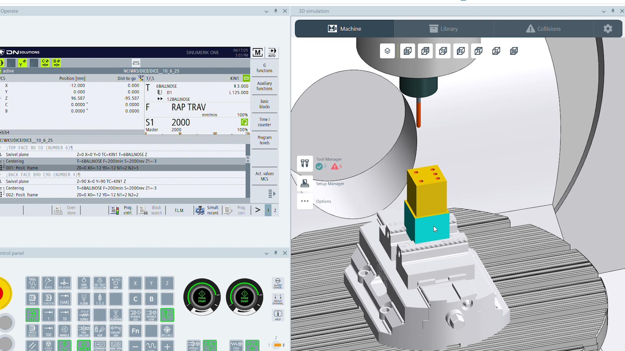Viewport: 625px width, 351px height.
Task: Click the G functions softkey
Action: pos(264,68)
